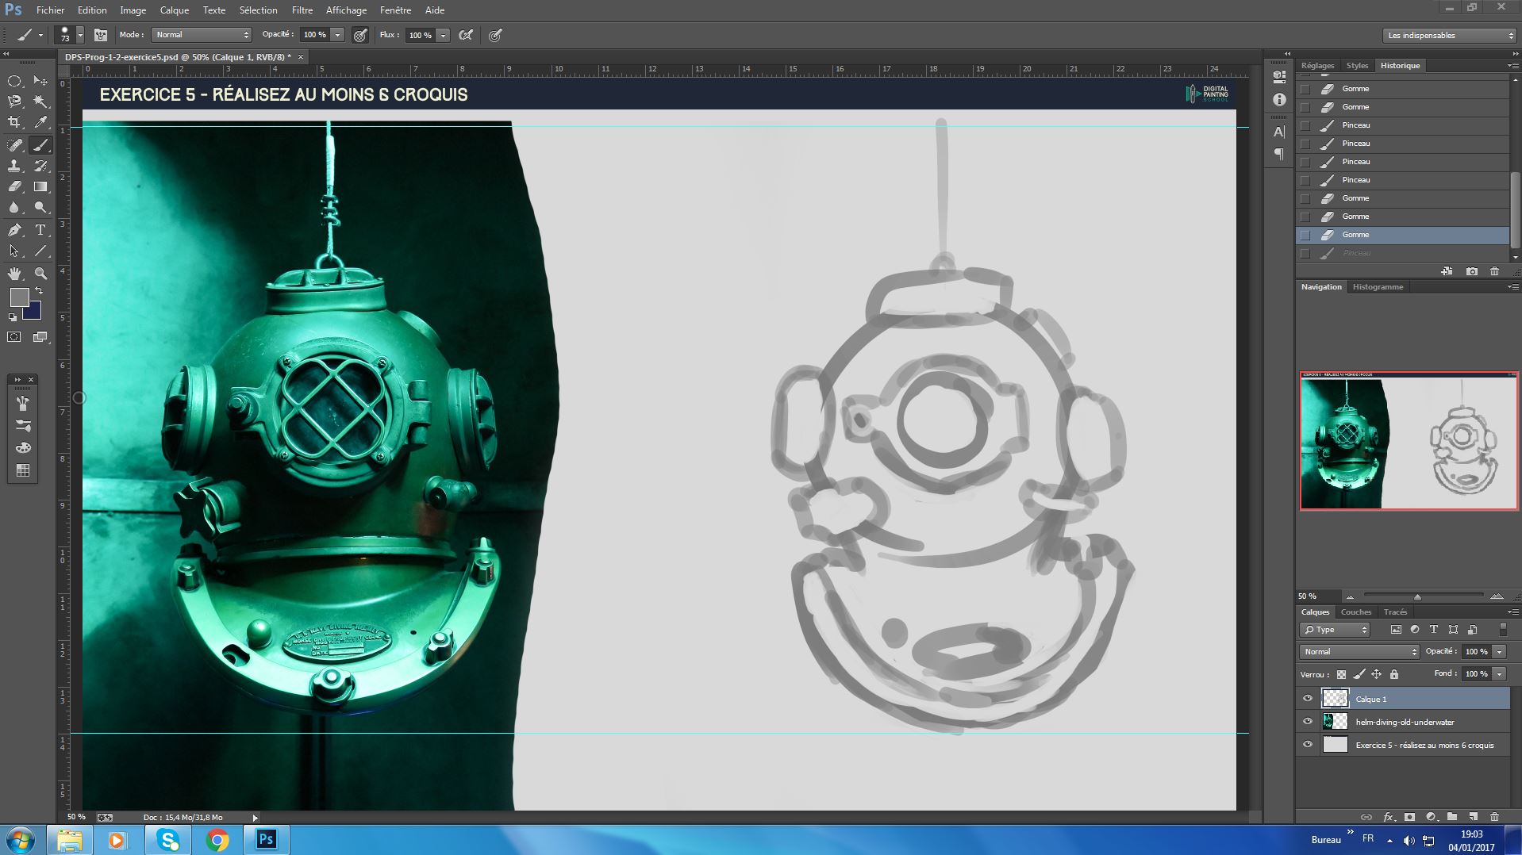Expand the Les indispensables workspace dropdown
This screenshot has width=1522, height=855.
pos(1449,36)
